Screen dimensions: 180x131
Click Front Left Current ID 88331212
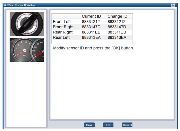click(91, 22)
